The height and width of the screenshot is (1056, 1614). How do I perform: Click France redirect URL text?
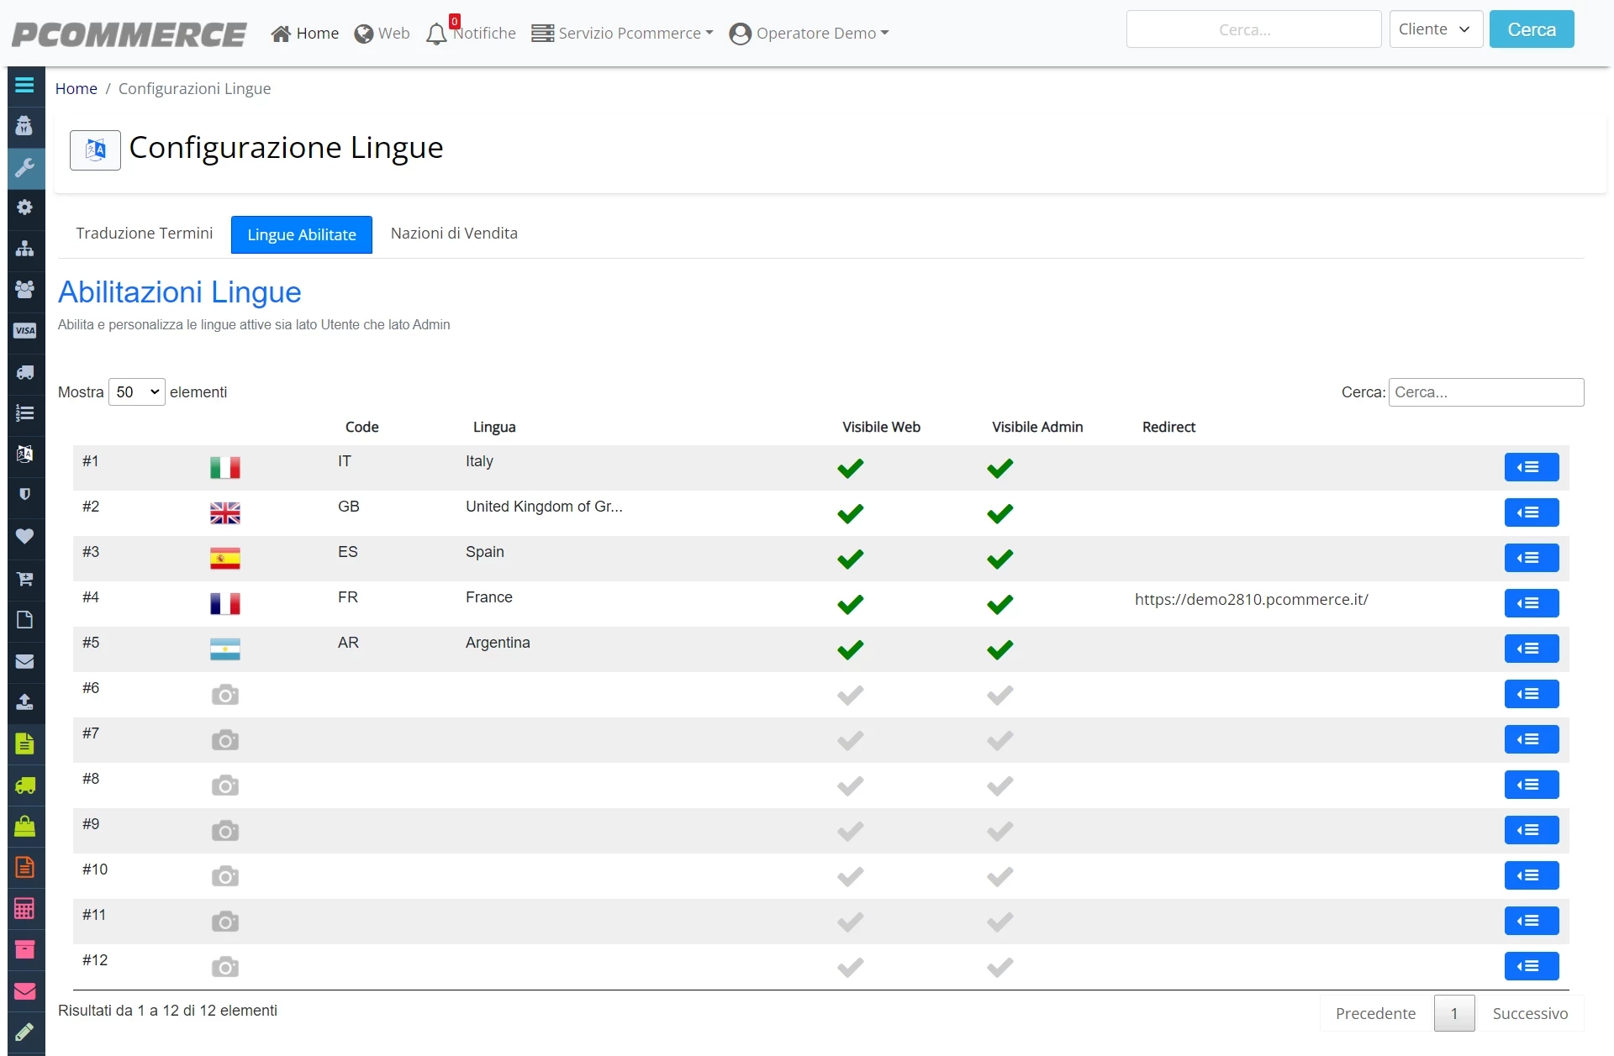click(x=1251, y=599)
